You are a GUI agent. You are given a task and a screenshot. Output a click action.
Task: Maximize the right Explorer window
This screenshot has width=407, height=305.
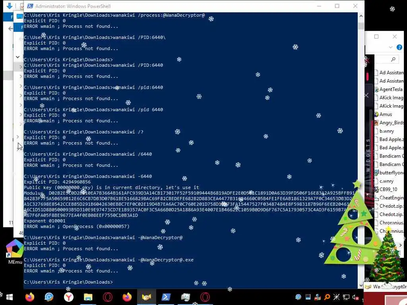click(x=376, y=37)
